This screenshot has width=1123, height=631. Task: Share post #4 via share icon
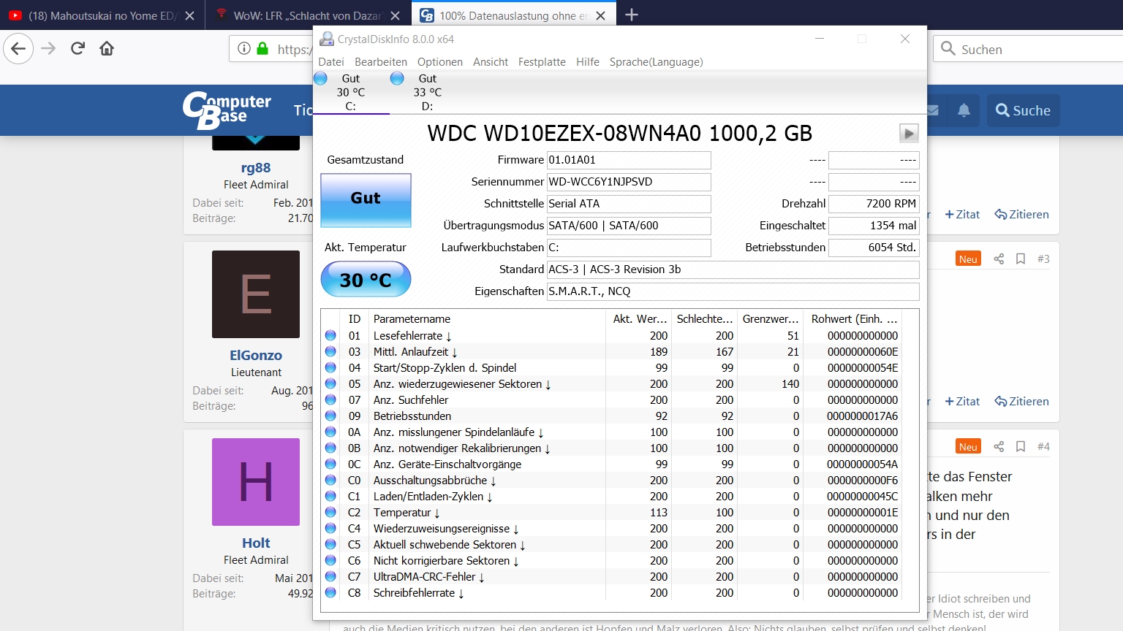999,446
